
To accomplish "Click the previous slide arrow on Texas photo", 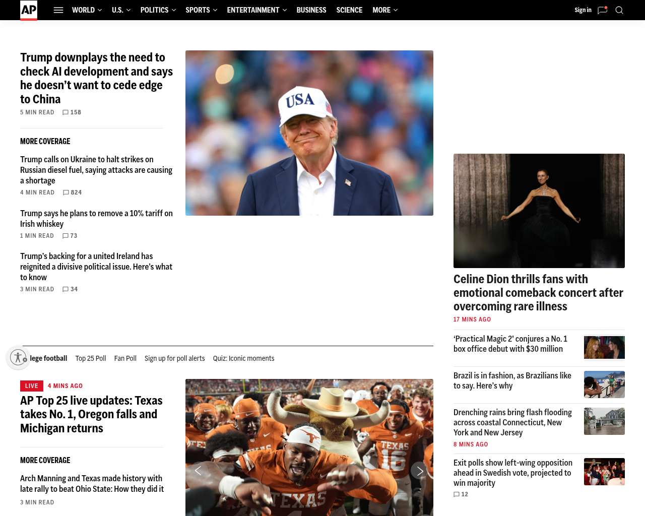I will [199, 471].
